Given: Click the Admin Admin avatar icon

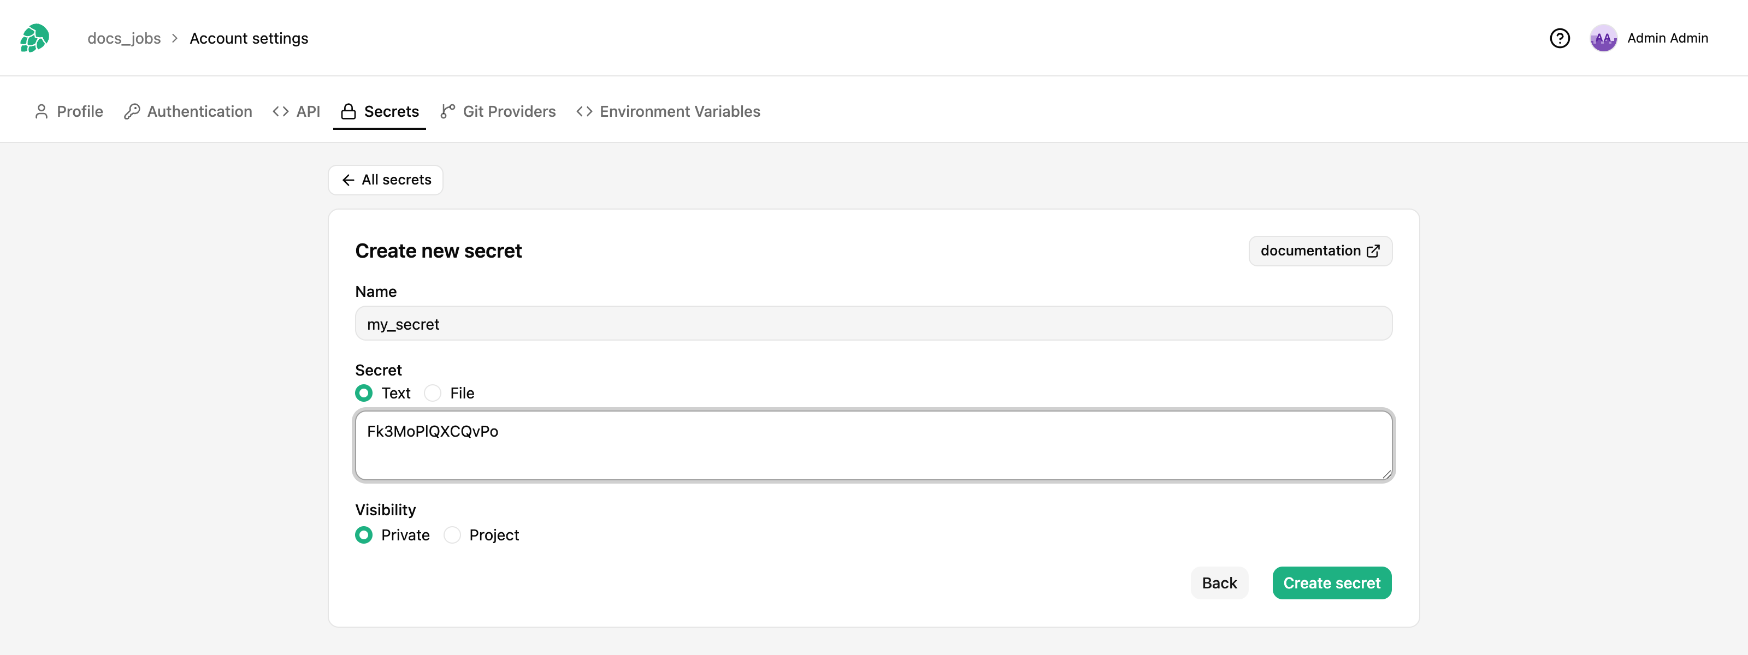Looking at the screenshot, I should (x=1603, y=38).
